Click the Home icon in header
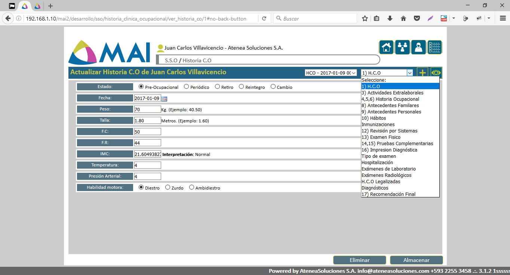The image size is (510, 275). tap(386, 47)
